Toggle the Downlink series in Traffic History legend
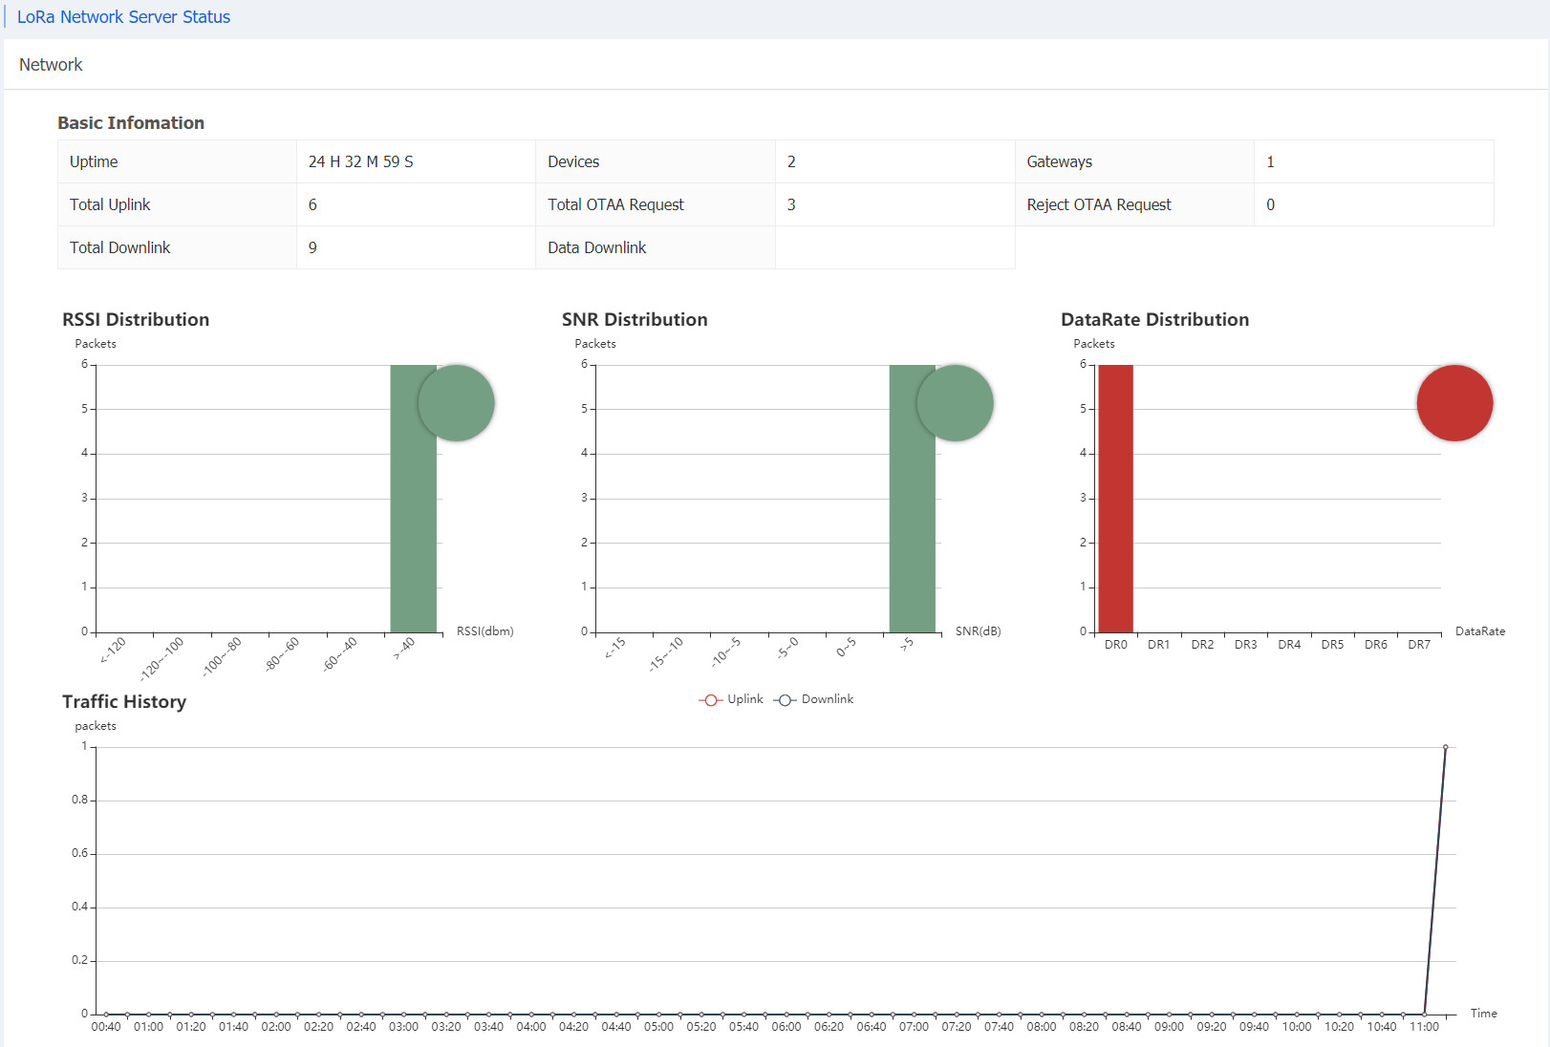Viewport: 1550px width, 1047px height. (x=813, y=699)
